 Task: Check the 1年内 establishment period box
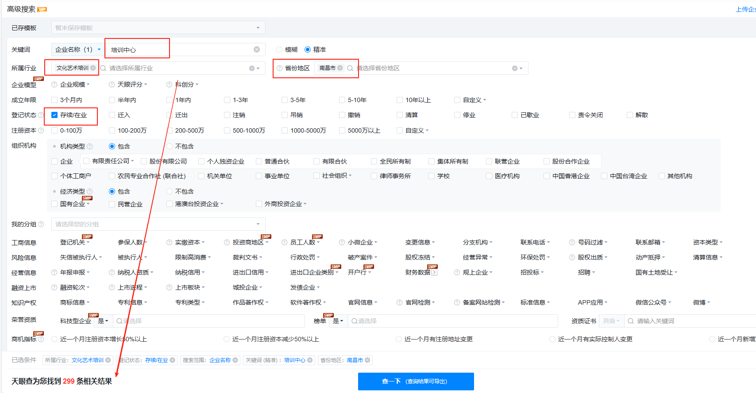point(170,100)
